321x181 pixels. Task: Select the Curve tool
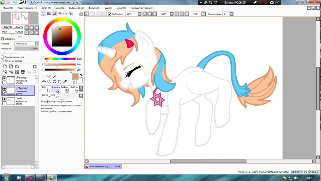[46, 96]
